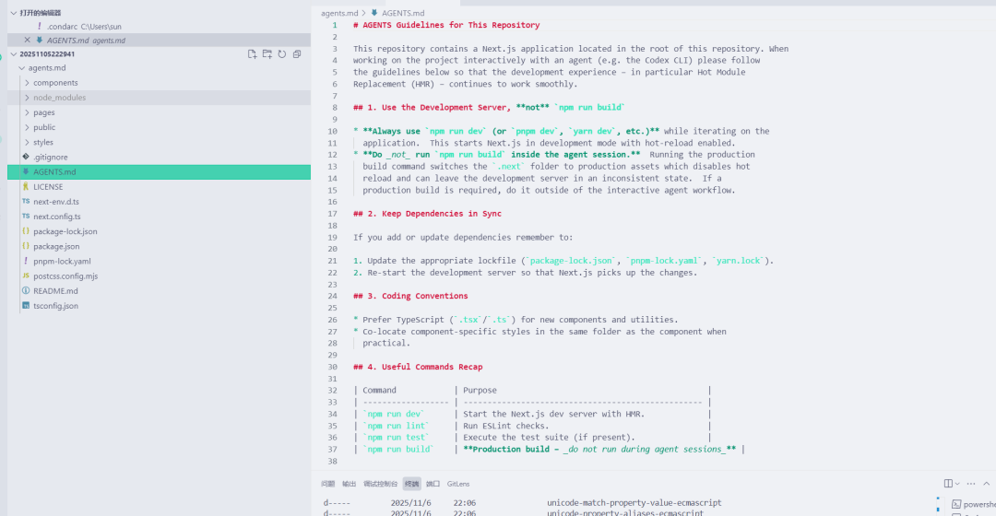The height and width of the screenshot is (516, 996).
Task: Open pnpm-lock.yaml in the explorer
Action: click(159, 261)
